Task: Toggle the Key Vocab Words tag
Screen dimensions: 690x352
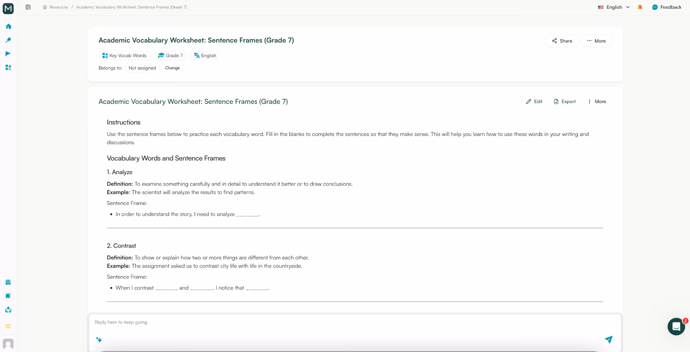Action: coord(124,55)
